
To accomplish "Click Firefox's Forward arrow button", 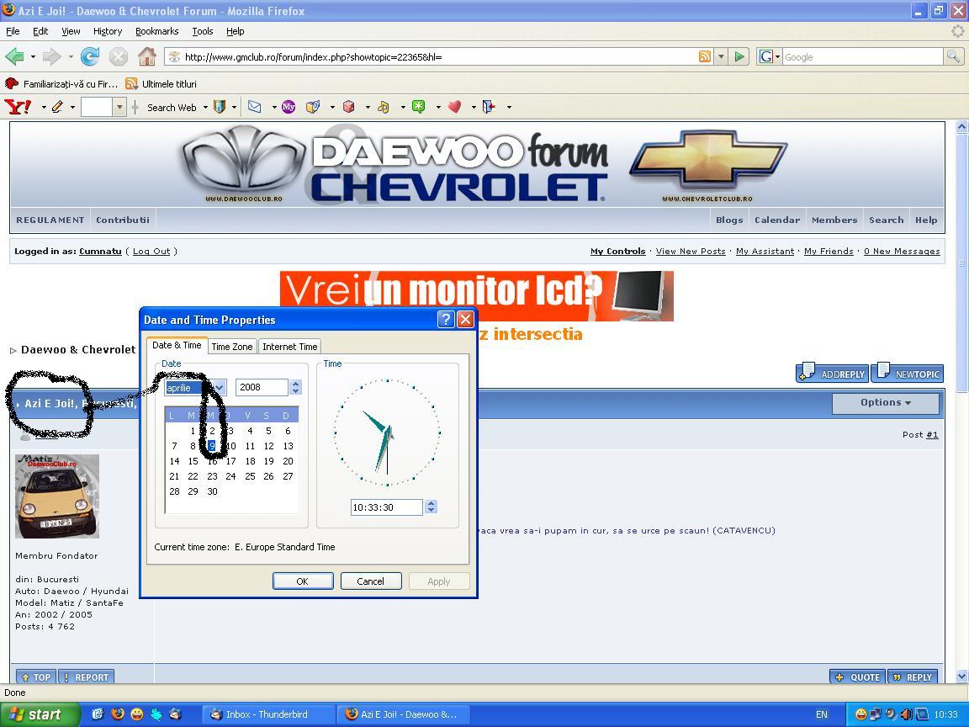I will click(x=52, y=57).
